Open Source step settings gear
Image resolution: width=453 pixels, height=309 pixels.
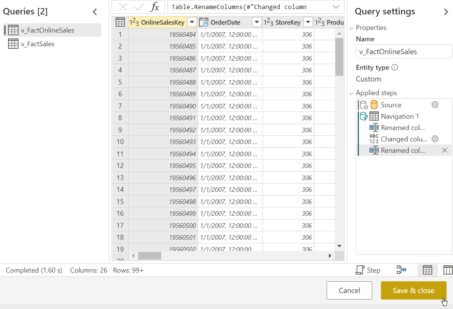pos(435,105)
